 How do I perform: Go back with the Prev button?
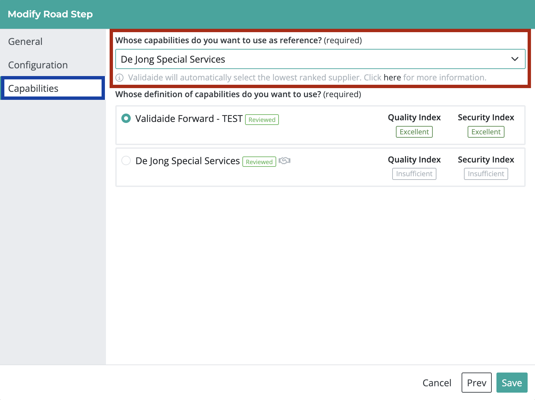tap(476, 383)
